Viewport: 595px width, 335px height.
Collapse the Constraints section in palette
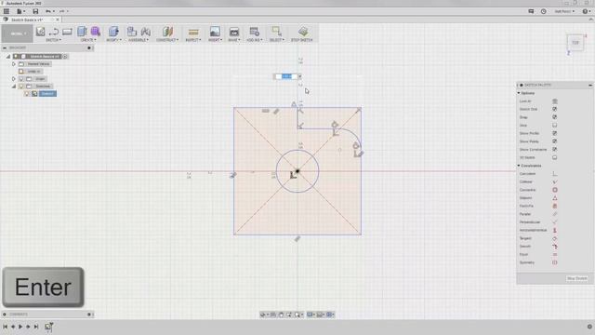tap(519, 166)
